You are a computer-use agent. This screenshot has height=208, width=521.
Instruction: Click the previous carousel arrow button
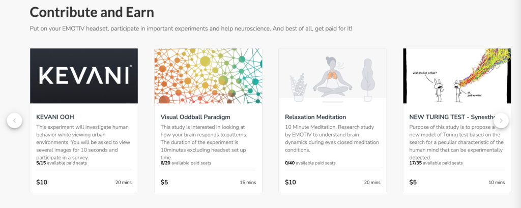[x=15, y=121]
